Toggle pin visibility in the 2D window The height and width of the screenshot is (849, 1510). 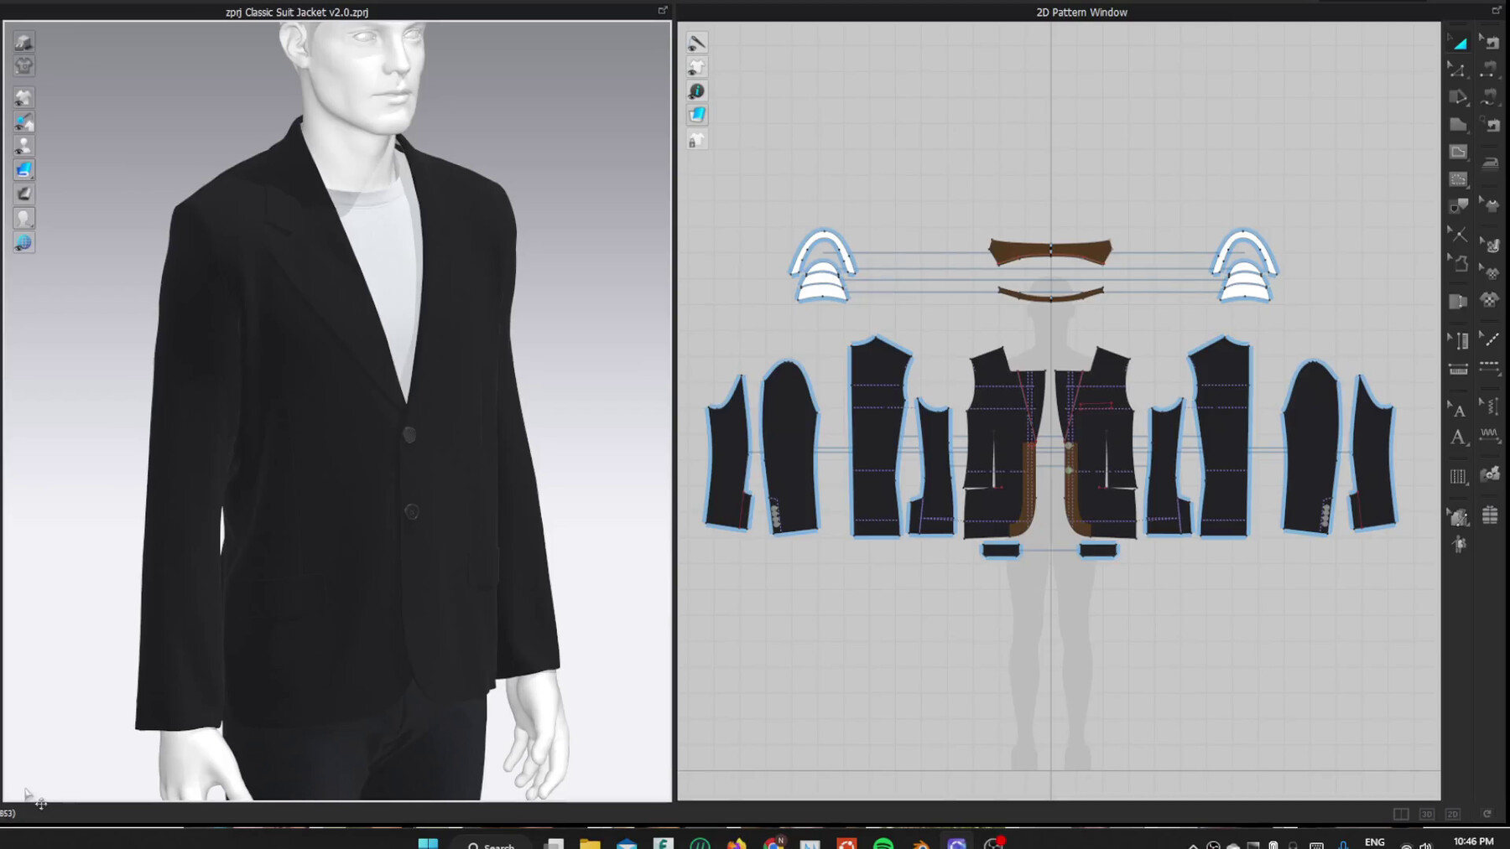[697, 42]
